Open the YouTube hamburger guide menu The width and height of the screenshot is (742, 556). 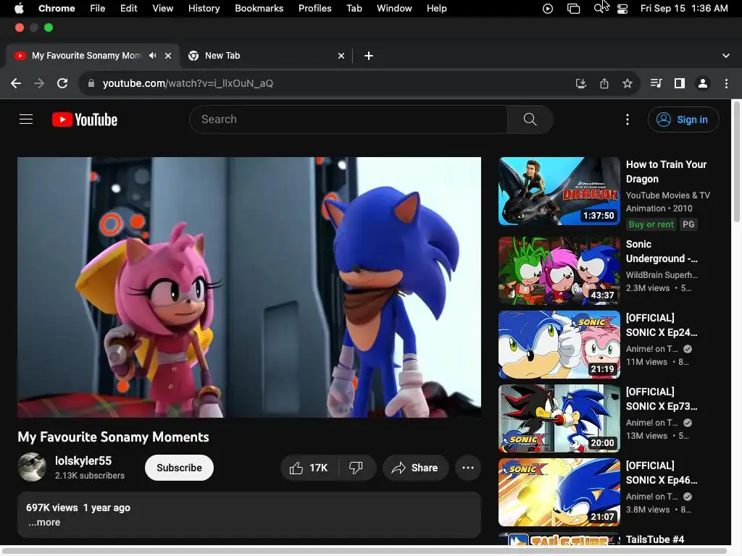coord(26,119)
